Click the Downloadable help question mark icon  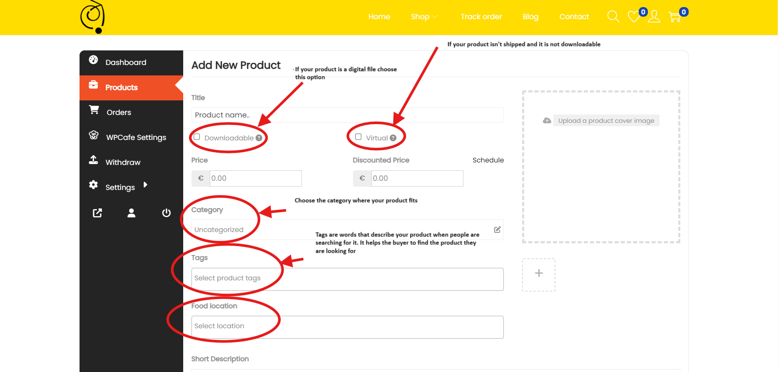click(259, 138)
